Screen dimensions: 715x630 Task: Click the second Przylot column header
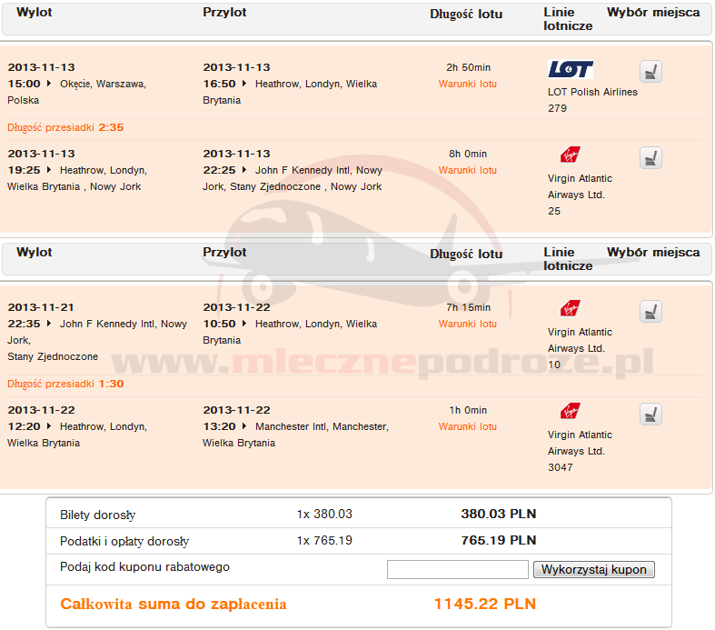tap(224, 252)
